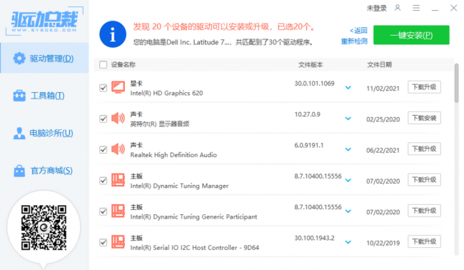The width and height of the screenshot is (464, 270).
Task: Open the hamburger menu icon
Action: 416,8
